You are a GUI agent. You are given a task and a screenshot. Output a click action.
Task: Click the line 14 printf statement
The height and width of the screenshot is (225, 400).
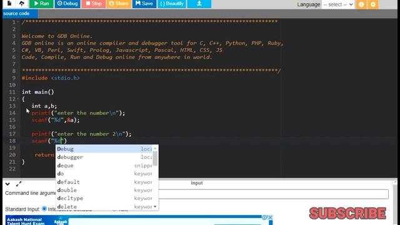pos(78,113)
